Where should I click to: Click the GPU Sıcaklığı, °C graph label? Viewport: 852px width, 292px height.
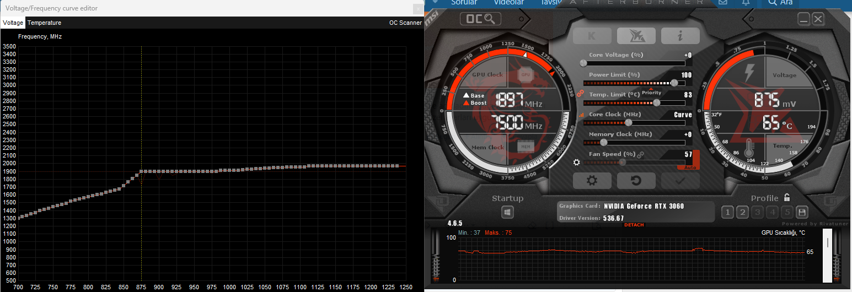(783, 232)
